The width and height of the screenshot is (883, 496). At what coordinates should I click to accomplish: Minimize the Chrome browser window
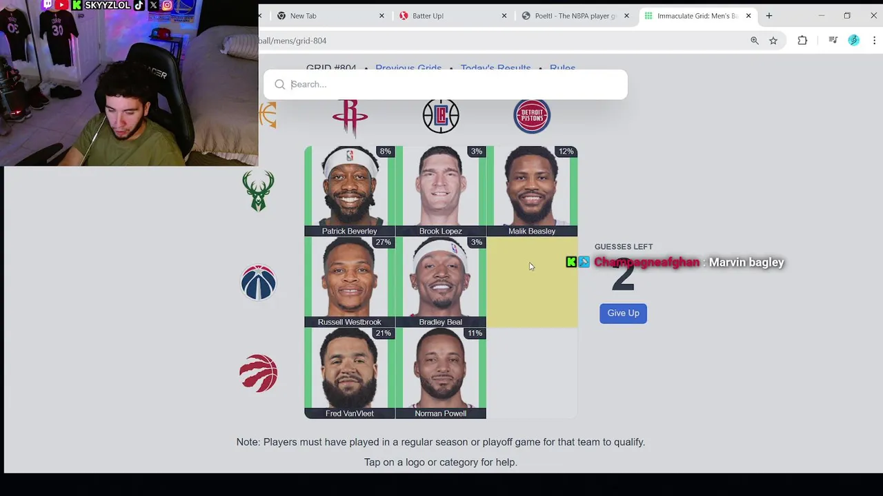click(x=822, y=15)
